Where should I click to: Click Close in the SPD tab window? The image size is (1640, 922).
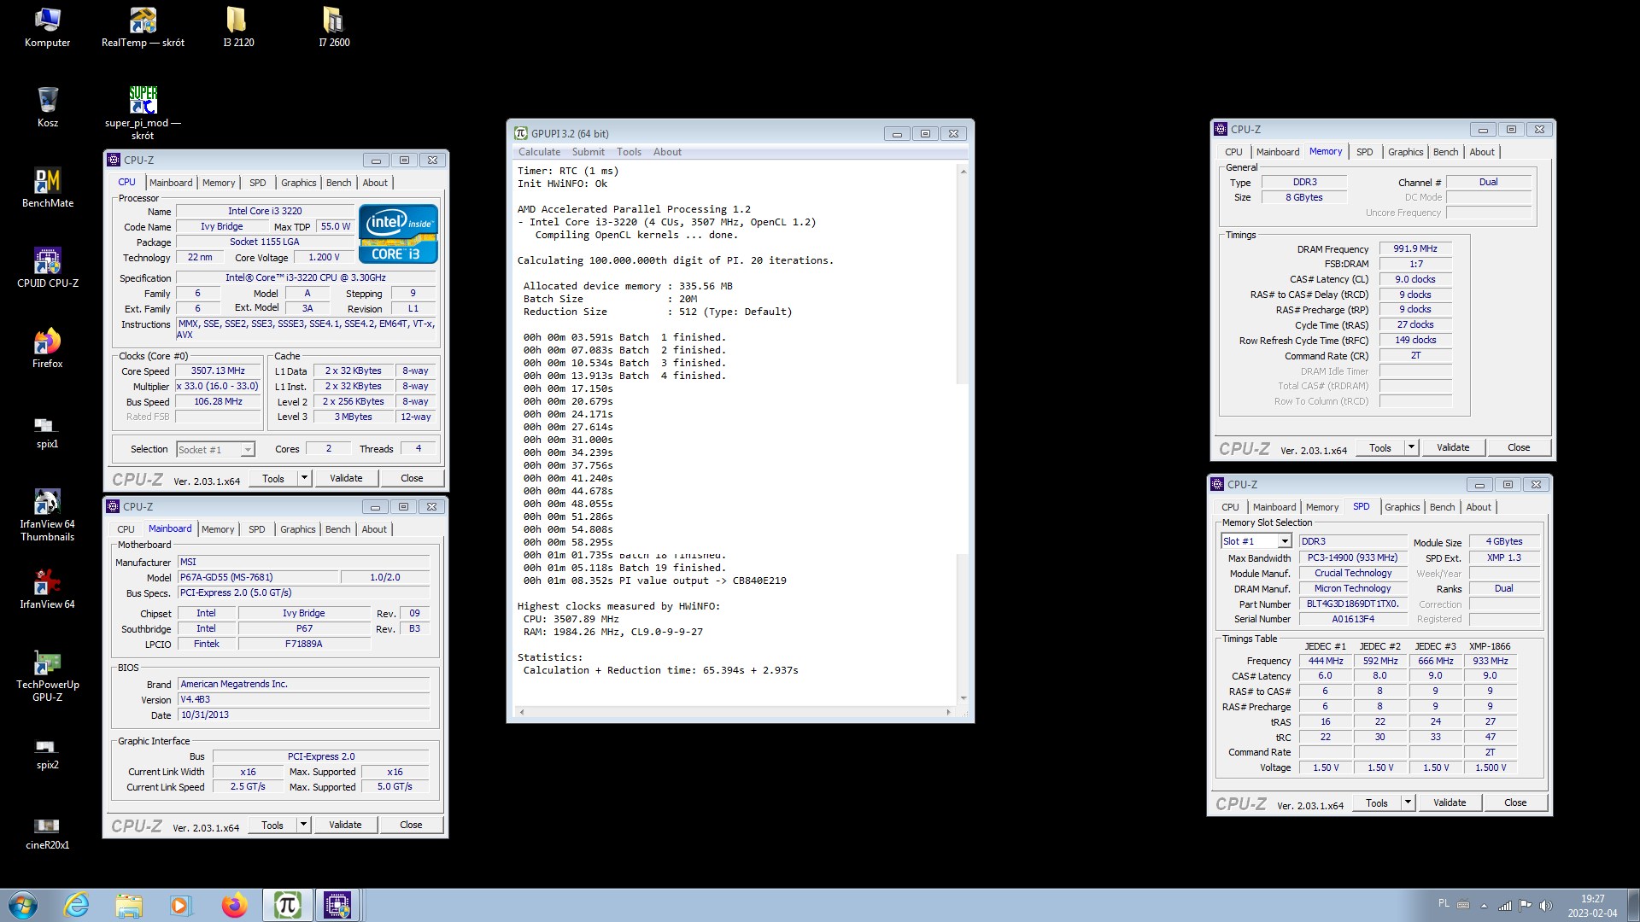[1515, 802]
